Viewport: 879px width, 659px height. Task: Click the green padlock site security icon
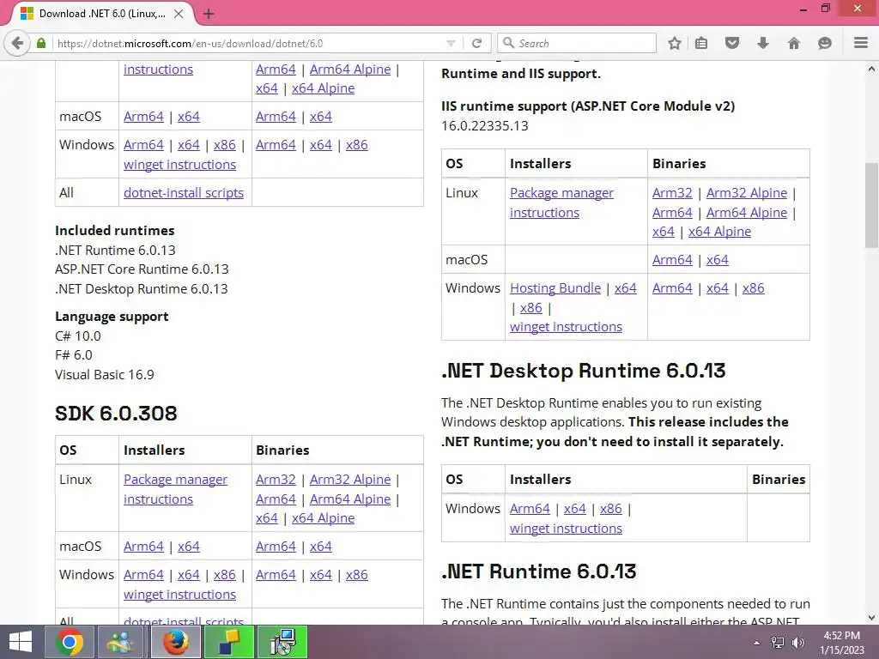[x=41, y=43]
